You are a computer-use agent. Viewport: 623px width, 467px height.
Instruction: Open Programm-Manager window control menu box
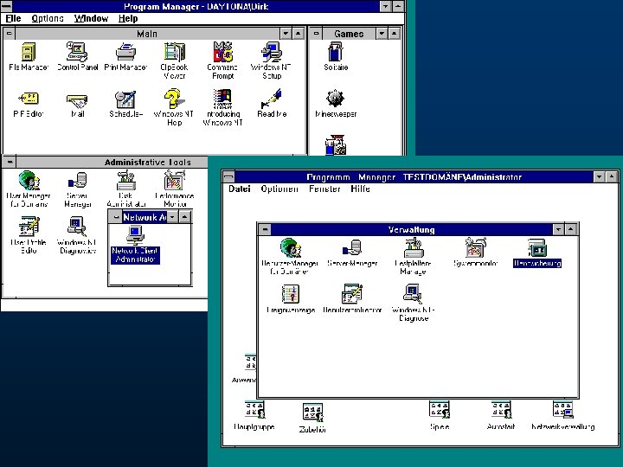coord(228,176)
